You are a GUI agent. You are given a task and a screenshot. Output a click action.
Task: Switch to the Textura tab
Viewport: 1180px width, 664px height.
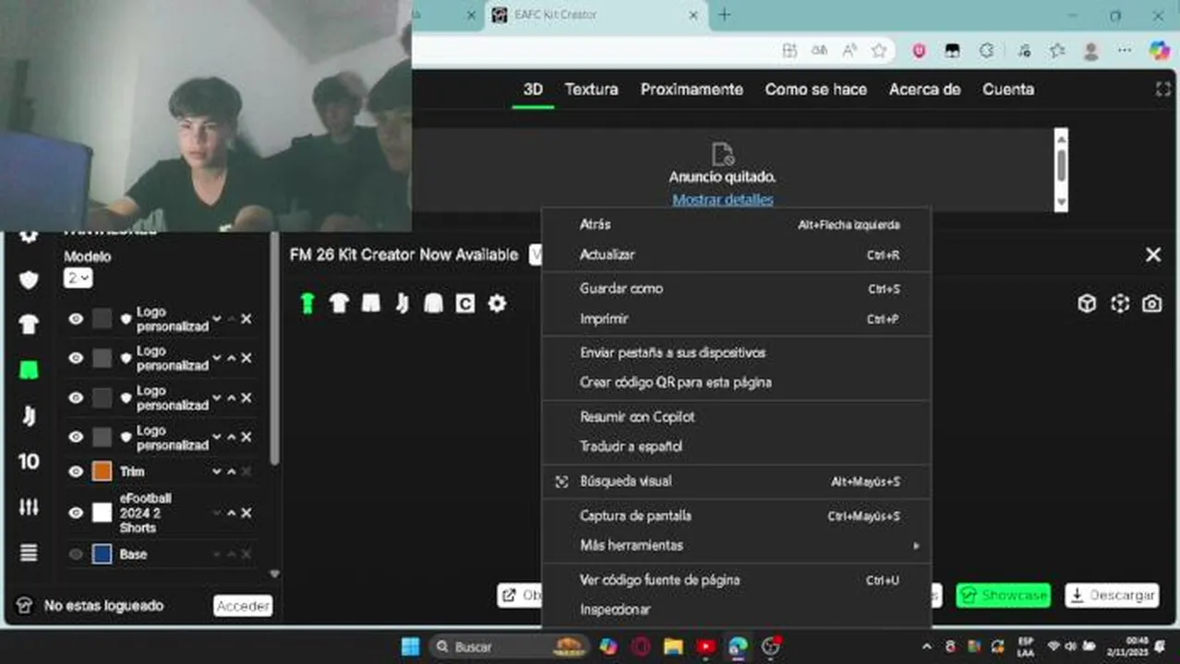pos(591,89)
